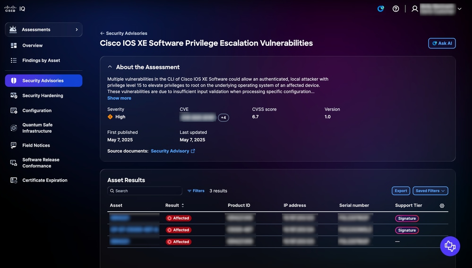Show more of the assessment description
The width and height of the screenshot is (472, 268).
(119, 98)
